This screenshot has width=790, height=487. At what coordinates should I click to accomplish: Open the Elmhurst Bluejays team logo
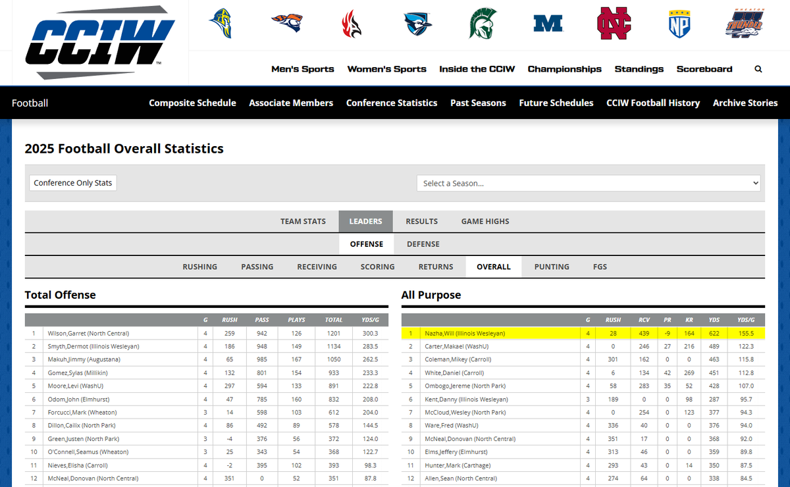tap(417, 23)
